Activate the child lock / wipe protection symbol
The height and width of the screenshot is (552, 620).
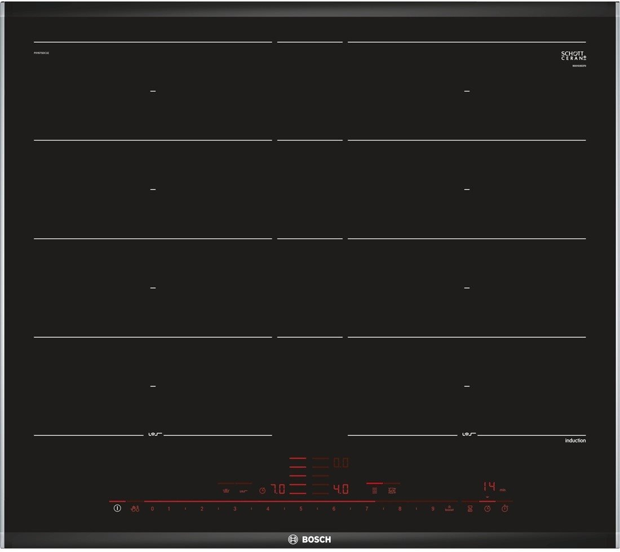(x=135, y=509)
